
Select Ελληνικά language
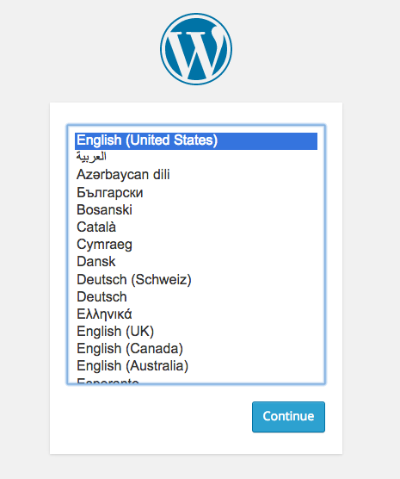click(196, 314)
